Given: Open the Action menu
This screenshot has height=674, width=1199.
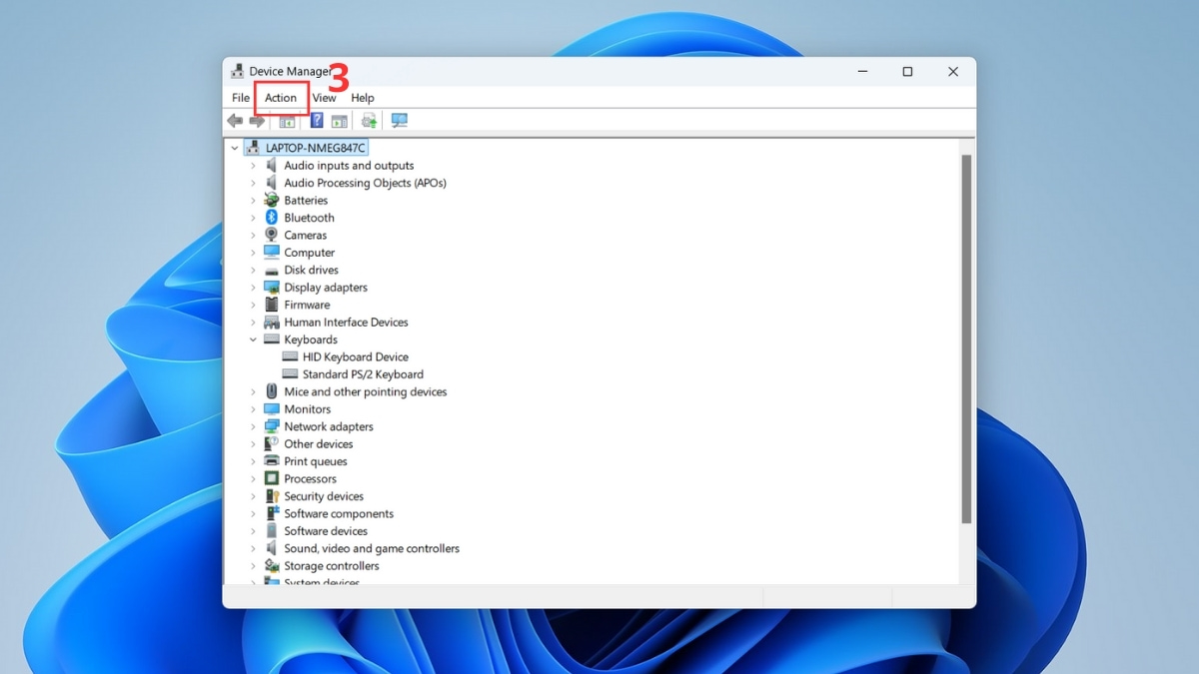Looking at the screenshot, I should [281, 98].
